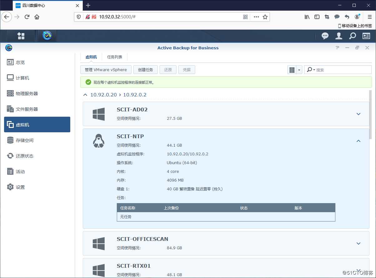Go to the browser home page
376x278 pixels.
coord(37,17)
